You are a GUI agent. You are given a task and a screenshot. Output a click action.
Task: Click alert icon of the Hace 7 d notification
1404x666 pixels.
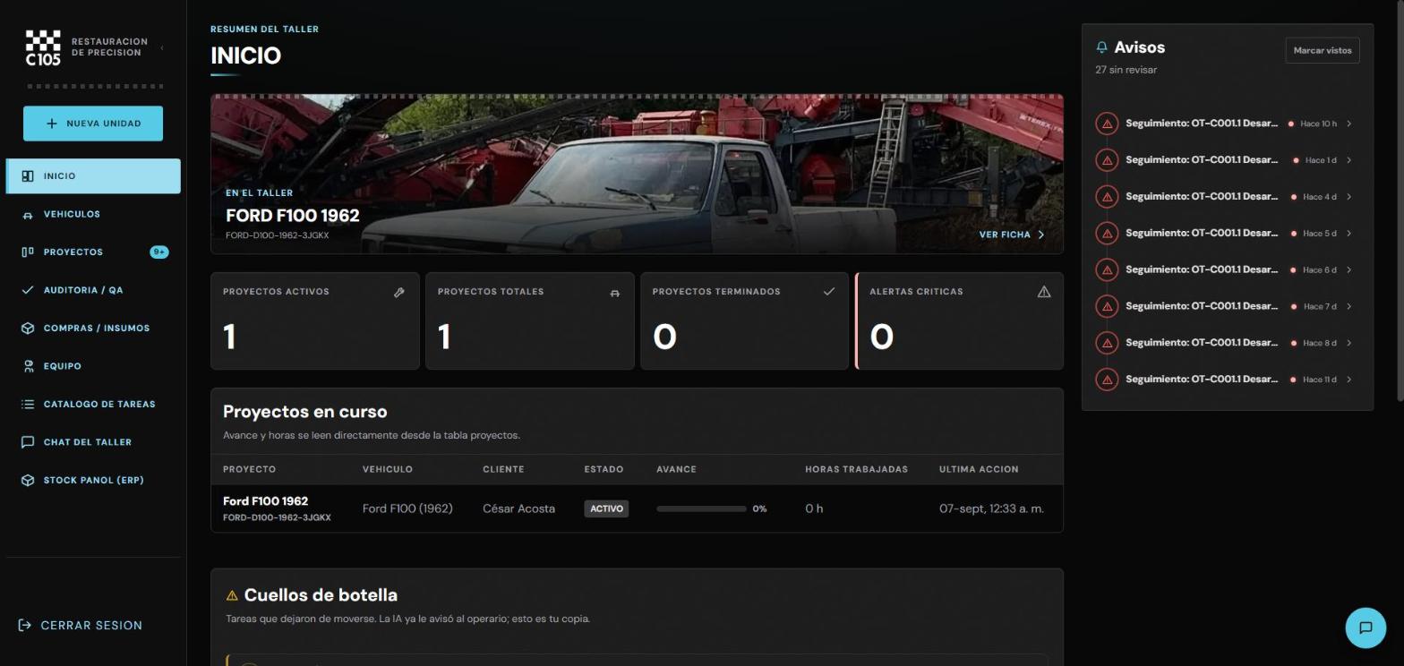point(1107,306)
